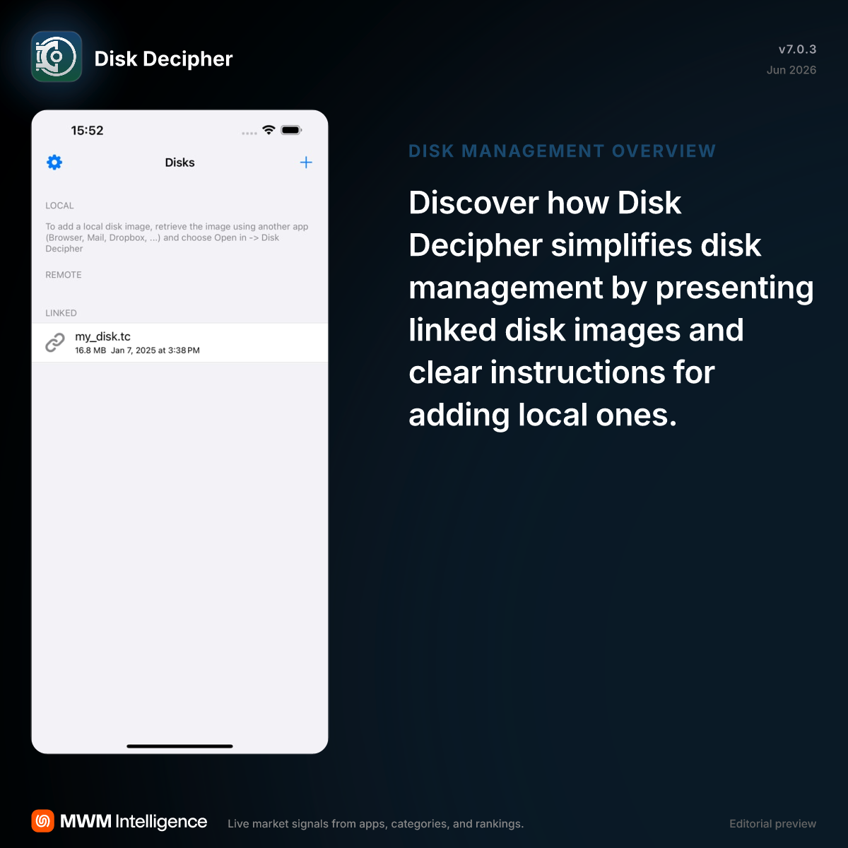Click the 'Jun 2026' date label

791,70
